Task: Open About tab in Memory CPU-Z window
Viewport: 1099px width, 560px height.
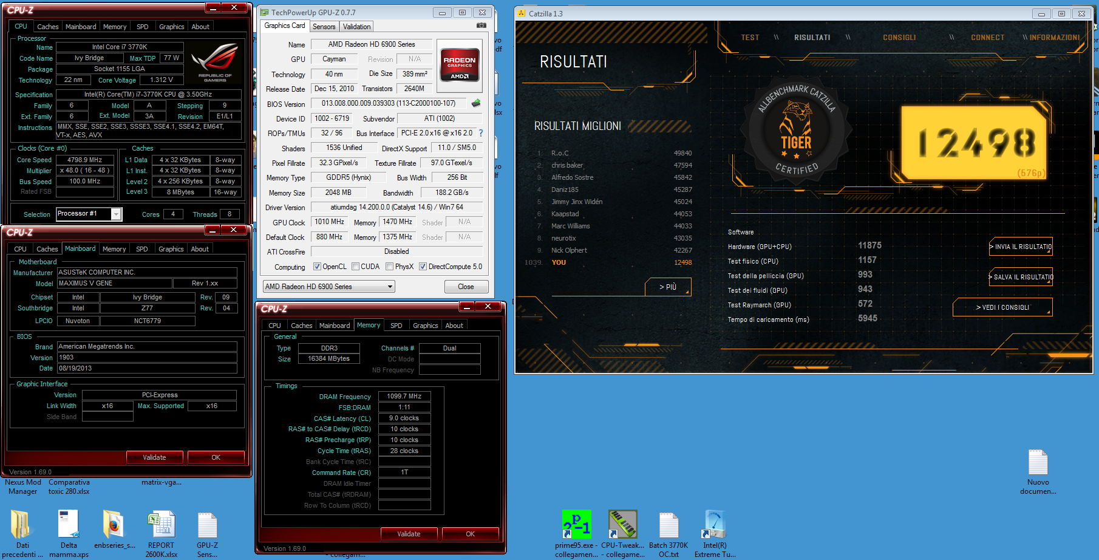Action: click(x=454, y=326)
